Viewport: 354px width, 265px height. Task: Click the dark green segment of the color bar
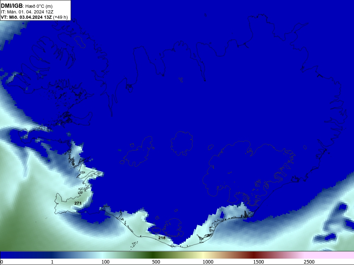tap(154, 255)
